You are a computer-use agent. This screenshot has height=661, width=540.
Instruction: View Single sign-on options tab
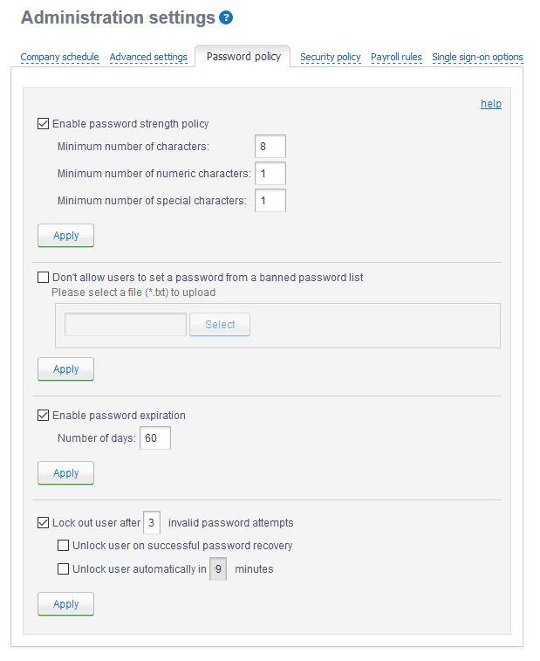coord(477,57)
